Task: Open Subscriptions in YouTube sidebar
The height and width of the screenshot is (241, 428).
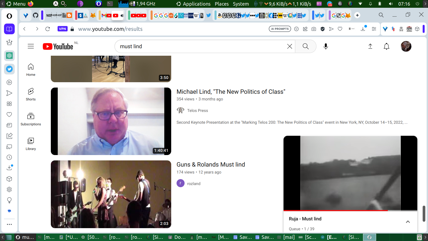Action: [x=31, y=119]
